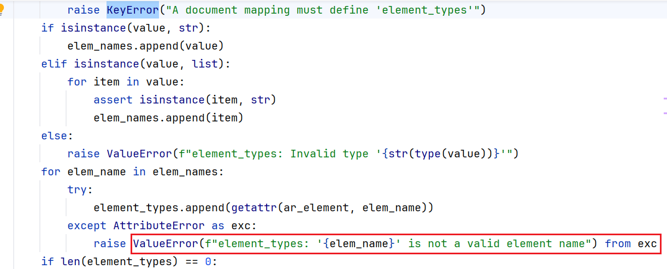Click 'element_types.append' call
The height and width of the screenshot is (269, 667).
[159, 207]
